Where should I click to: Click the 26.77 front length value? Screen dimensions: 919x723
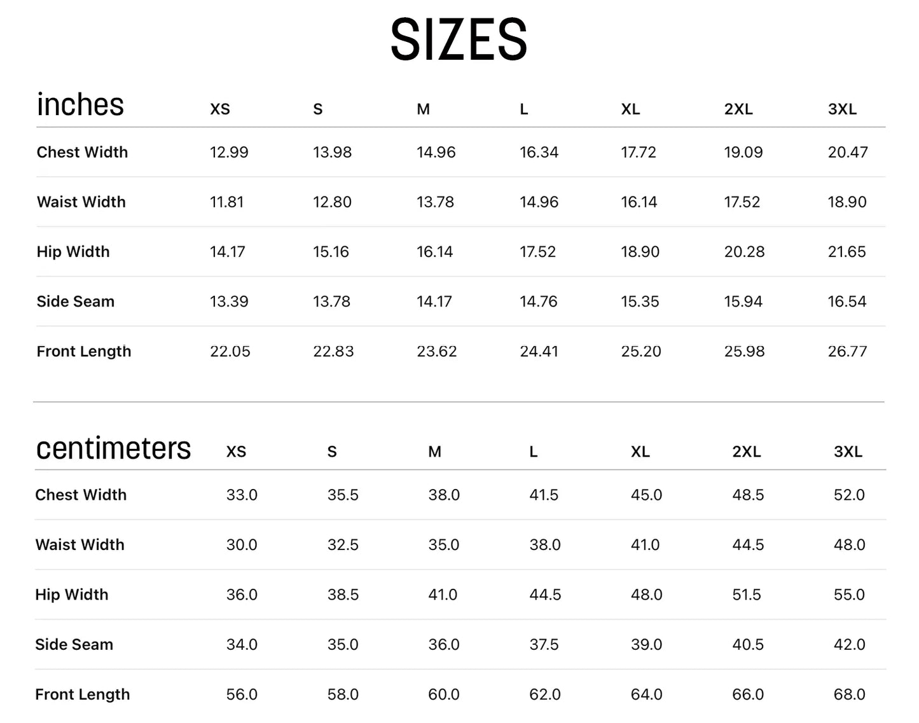tap(847, 352)
